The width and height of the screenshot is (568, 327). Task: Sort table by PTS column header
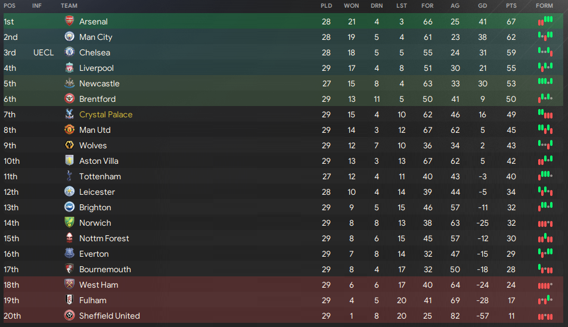(511, 6)
